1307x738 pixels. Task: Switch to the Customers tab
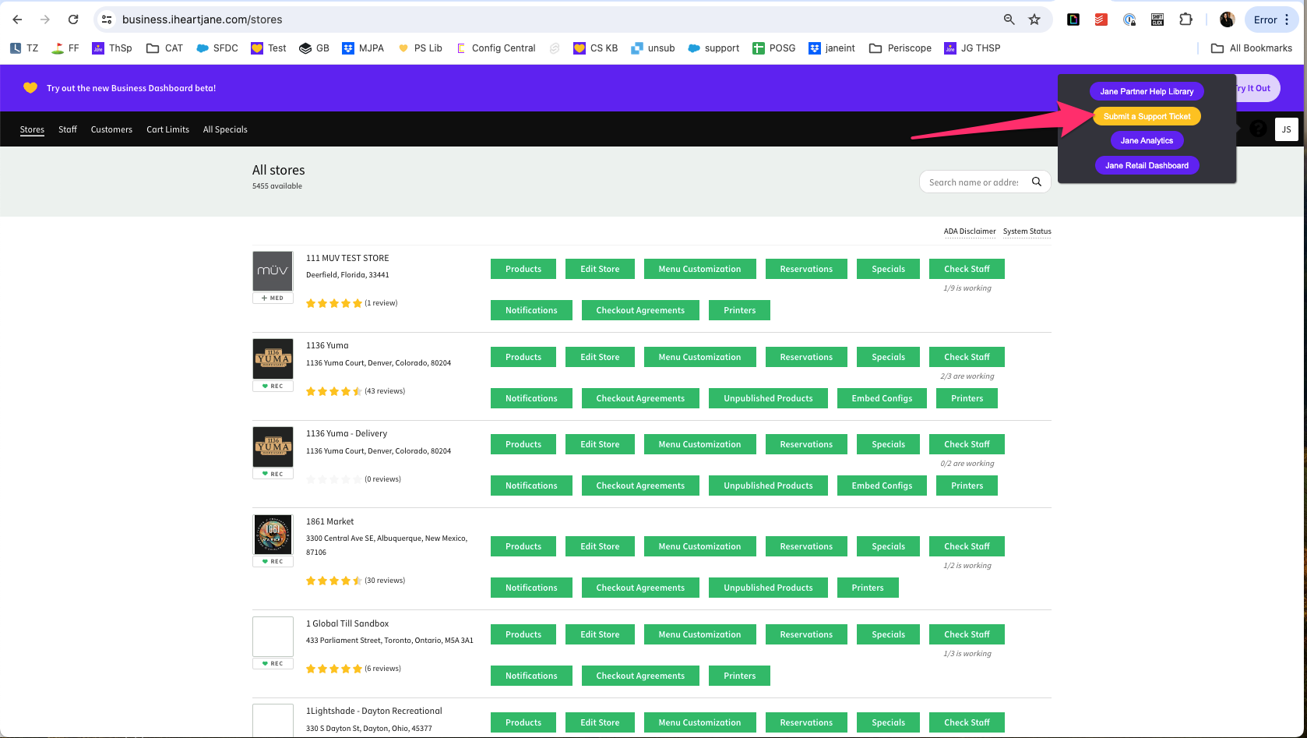[111, 129]
